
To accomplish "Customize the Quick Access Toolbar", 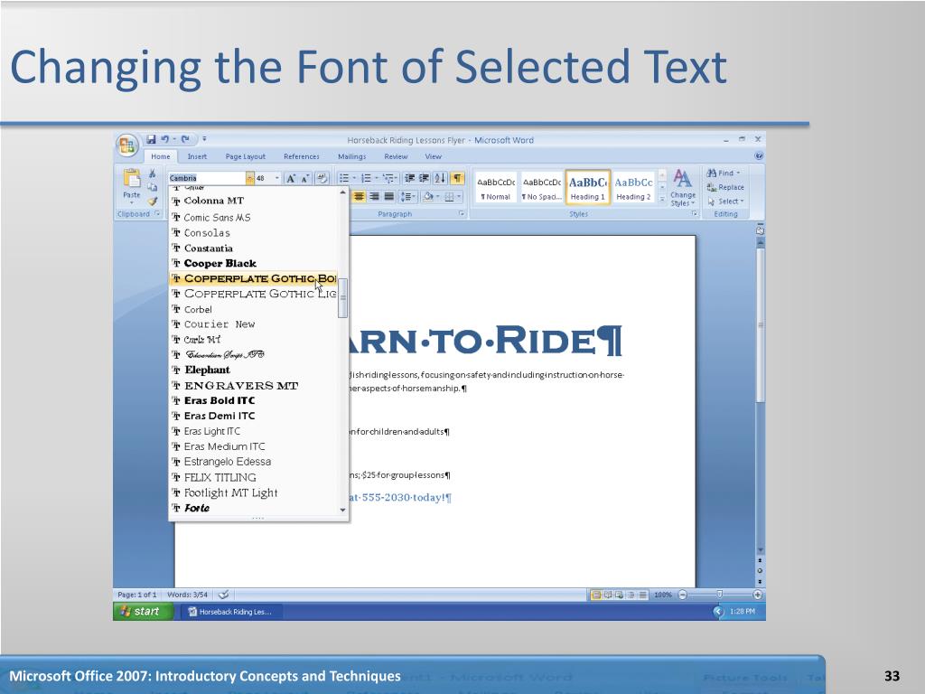I will 204,139.
